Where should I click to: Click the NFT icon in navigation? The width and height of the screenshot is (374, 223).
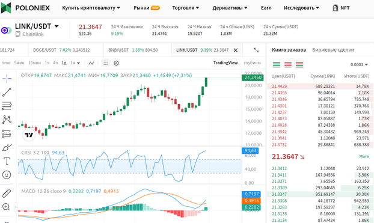tap(335, 8)
